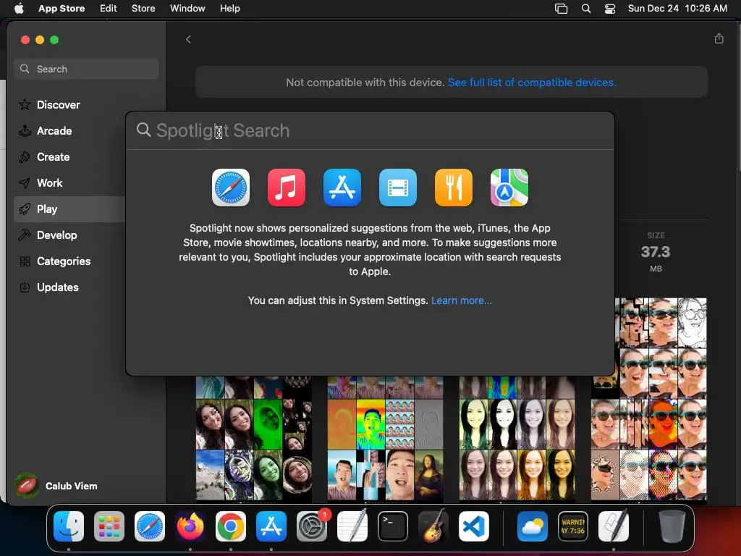Viewport: 741px width, 556px height.
Task: Open the first app screenshot thumbnail
Action: [x=254, y=438]
